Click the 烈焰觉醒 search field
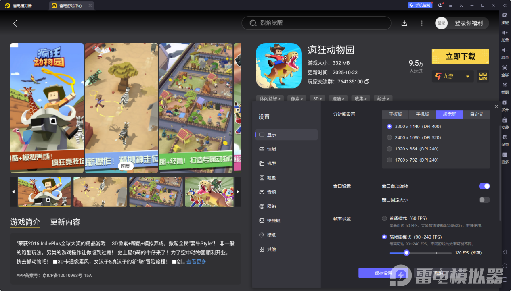Screen dimensions: 511x291 click(316, 23)
